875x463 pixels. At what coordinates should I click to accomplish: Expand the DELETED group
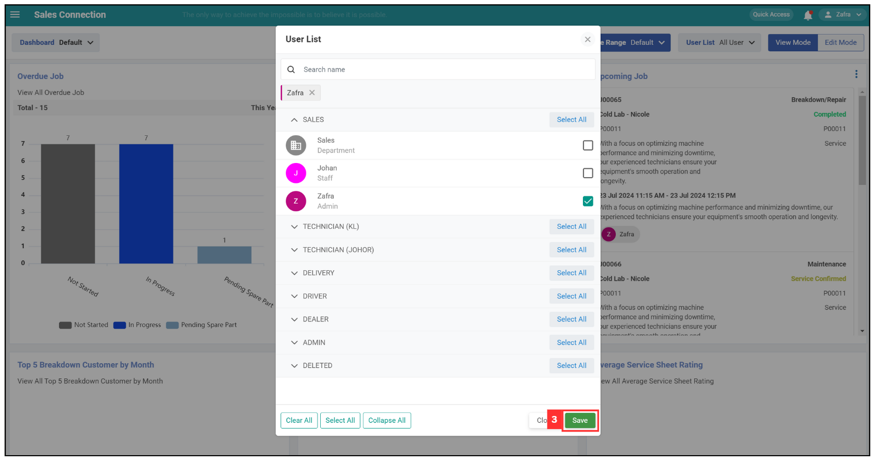click(295, 366)
